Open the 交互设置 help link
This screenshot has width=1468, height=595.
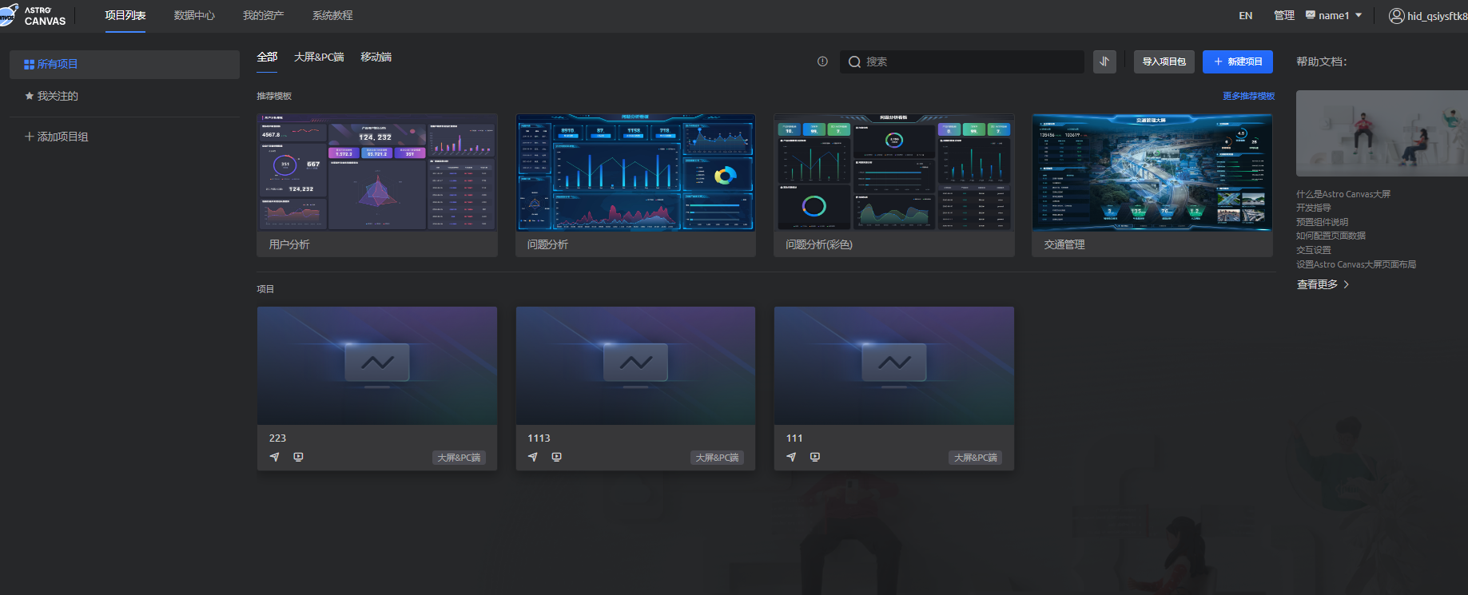(x=1314, y=250)
